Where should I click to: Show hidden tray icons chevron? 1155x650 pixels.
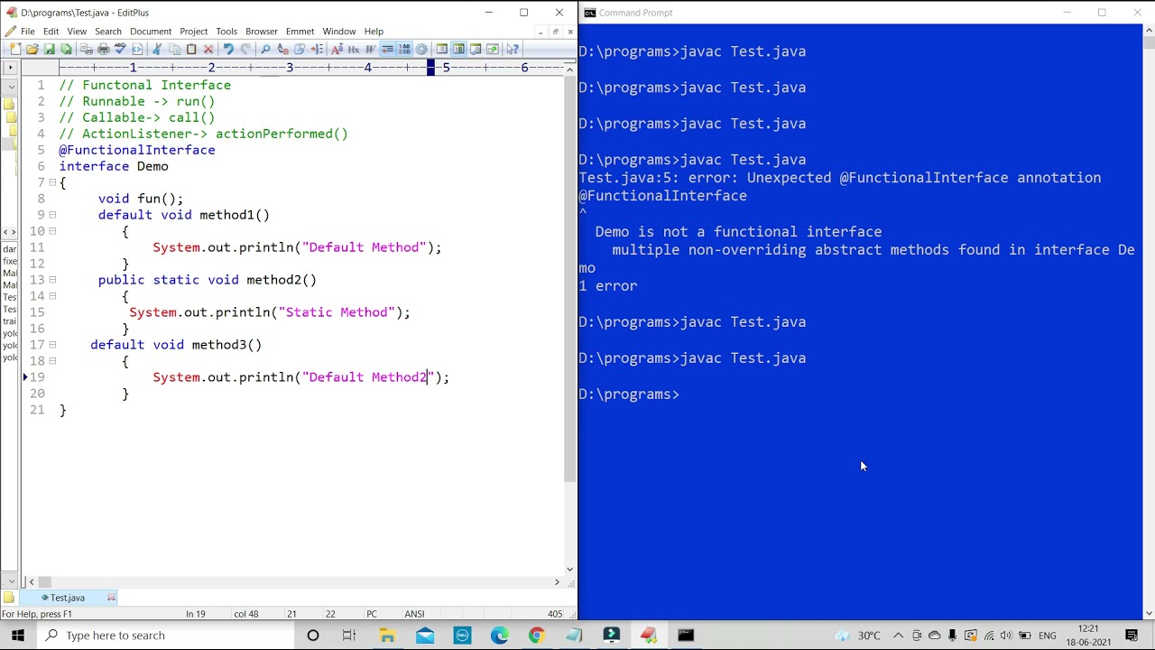pyautogui.click(x=899, y=636)
